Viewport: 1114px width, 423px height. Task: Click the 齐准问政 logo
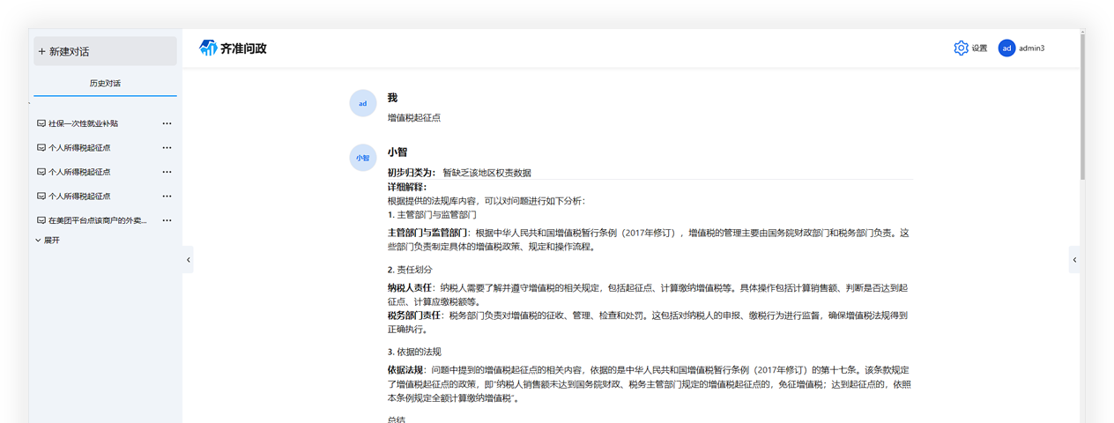[233, 48]
